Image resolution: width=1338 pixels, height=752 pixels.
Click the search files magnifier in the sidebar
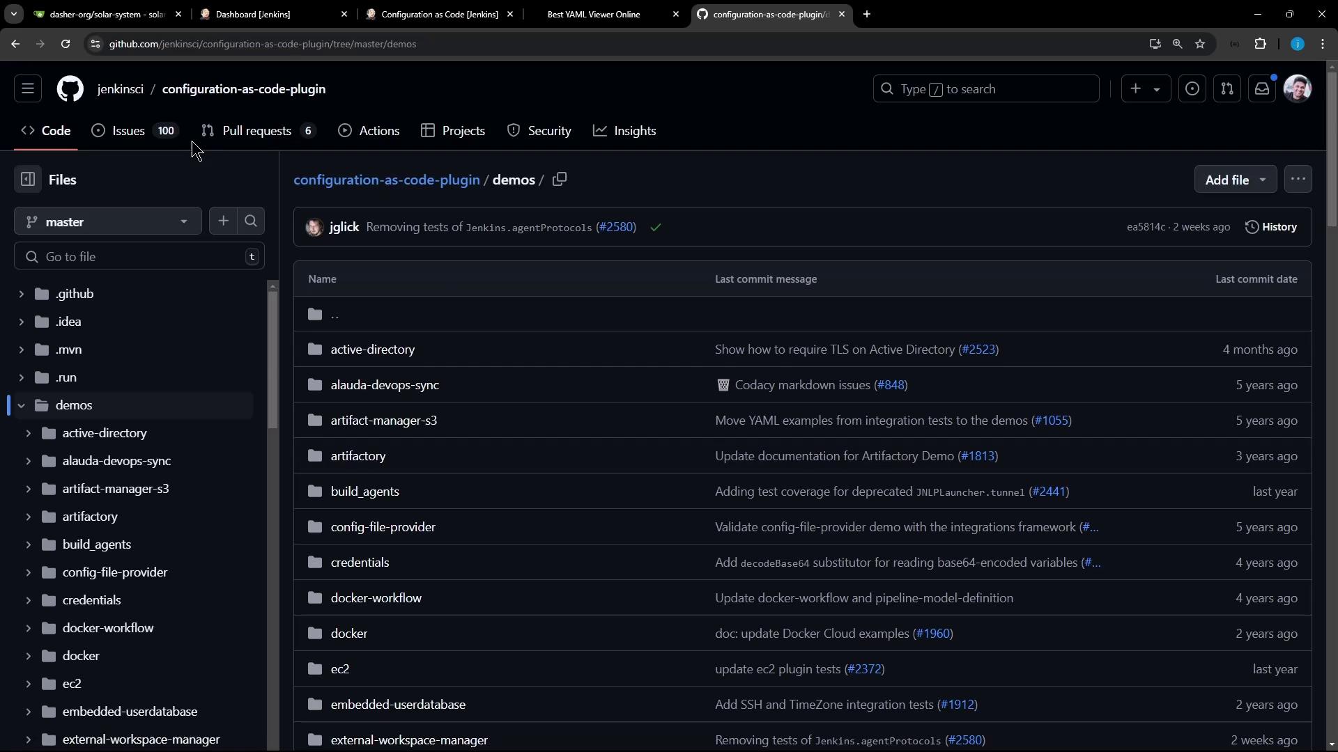point(251,221)
